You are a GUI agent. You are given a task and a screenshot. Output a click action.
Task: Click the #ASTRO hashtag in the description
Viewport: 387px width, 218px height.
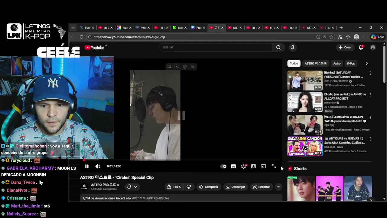coord(151,198)
